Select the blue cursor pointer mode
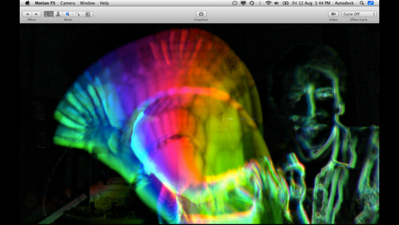Viewport: 399px width, 225px height. click(x=68, y=14)
